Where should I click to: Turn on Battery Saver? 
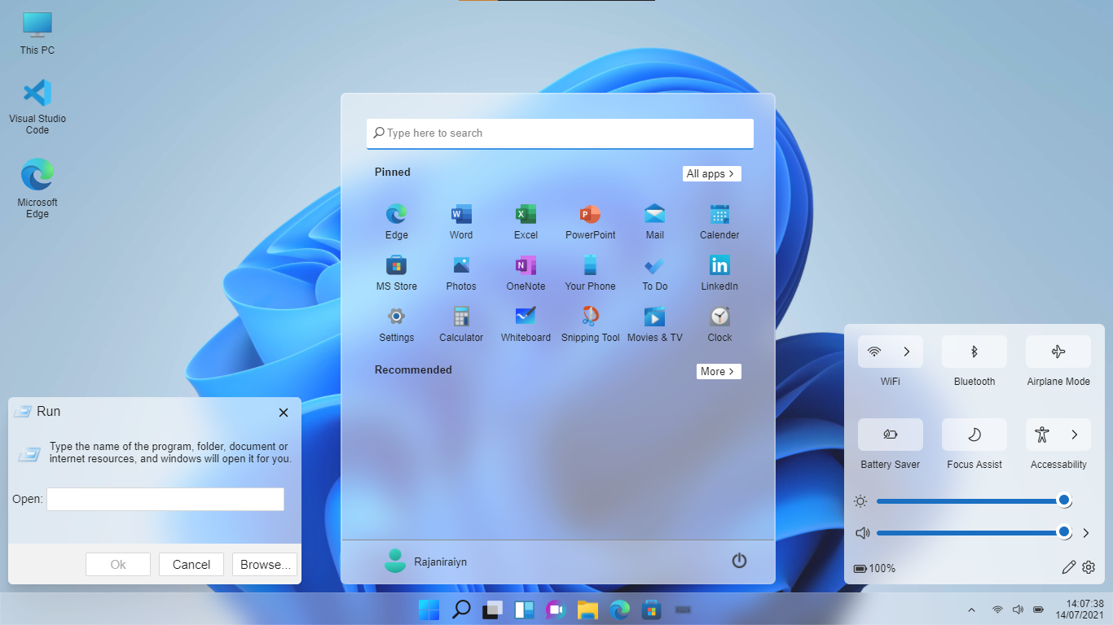pos(890,435)
